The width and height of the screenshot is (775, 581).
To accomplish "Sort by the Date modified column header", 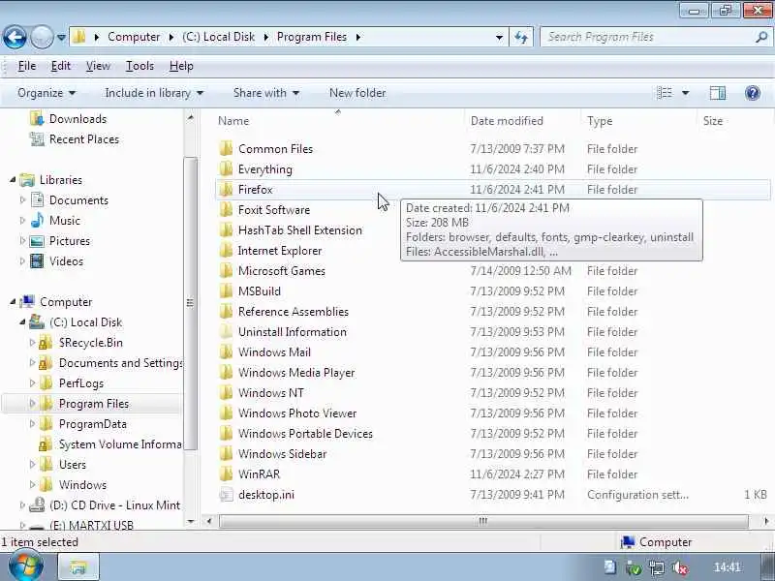I will pos(507,121).
